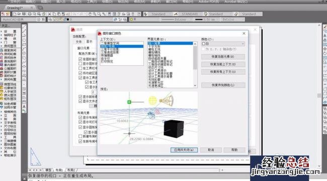Open the 格式(O) menu
327x181 pixels.
pyautogui.click(x=75, y=2)
